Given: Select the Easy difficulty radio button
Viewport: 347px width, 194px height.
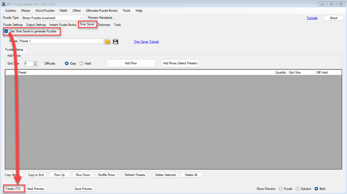Looking at the screenshot, I should [x=67, y=63].
